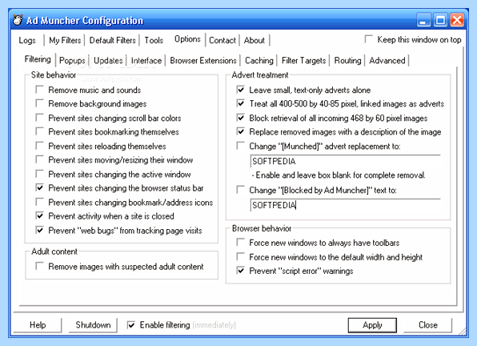
Task: Open the Default Filters tab
Action: [113, 40]
